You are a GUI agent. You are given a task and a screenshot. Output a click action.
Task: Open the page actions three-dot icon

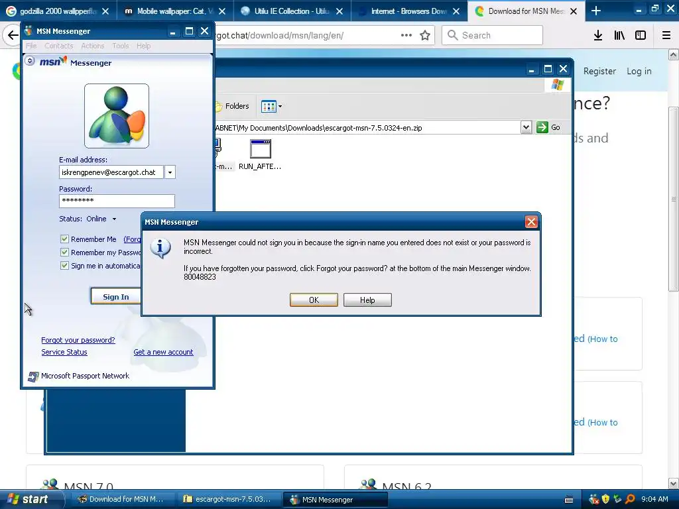pos(406,35)
